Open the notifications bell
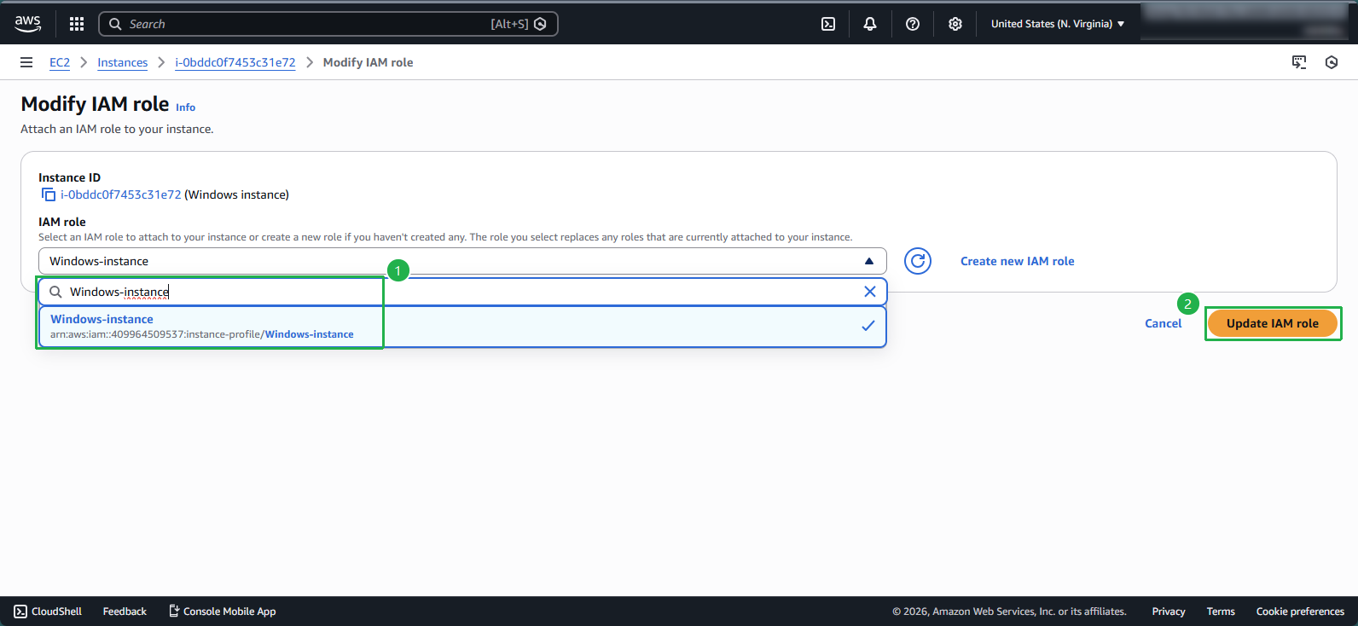1358x626 pixels. click(870, 24)
